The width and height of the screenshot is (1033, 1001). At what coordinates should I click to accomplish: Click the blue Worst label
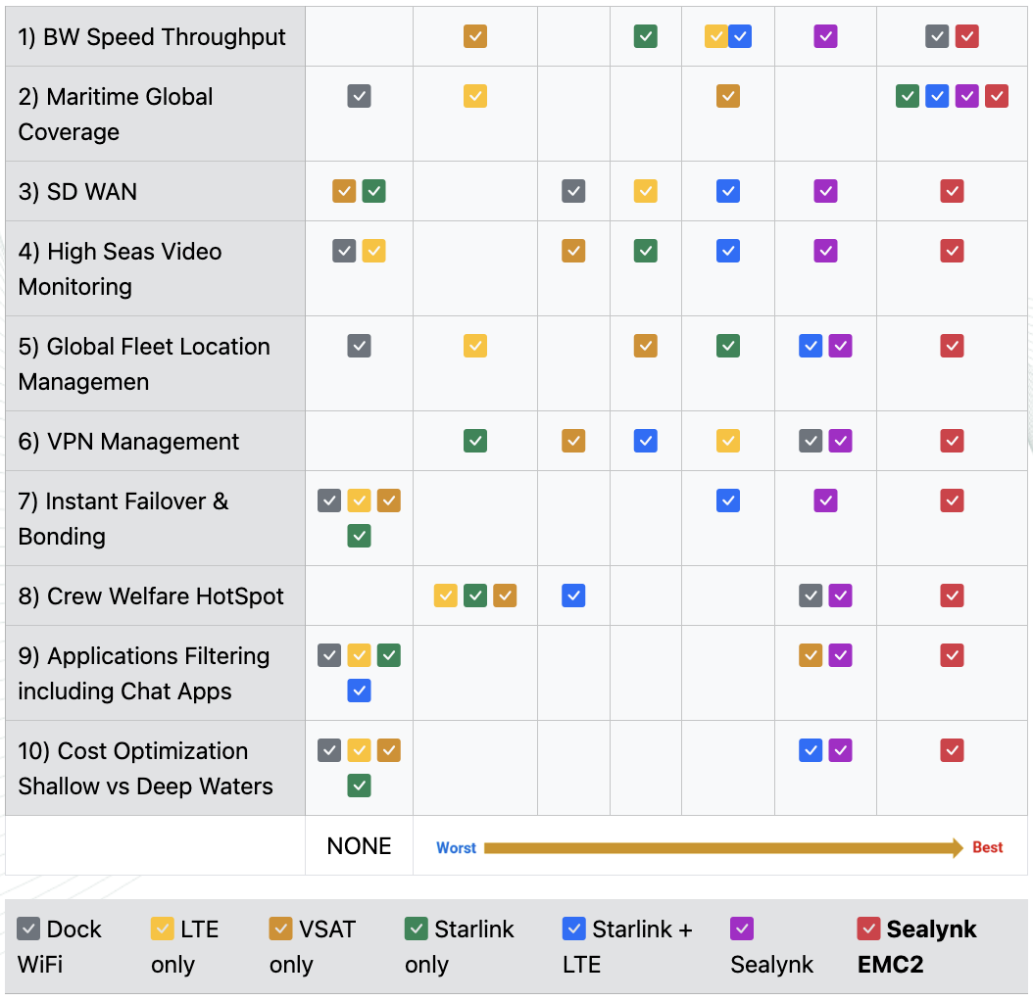[x=456, y=848]
